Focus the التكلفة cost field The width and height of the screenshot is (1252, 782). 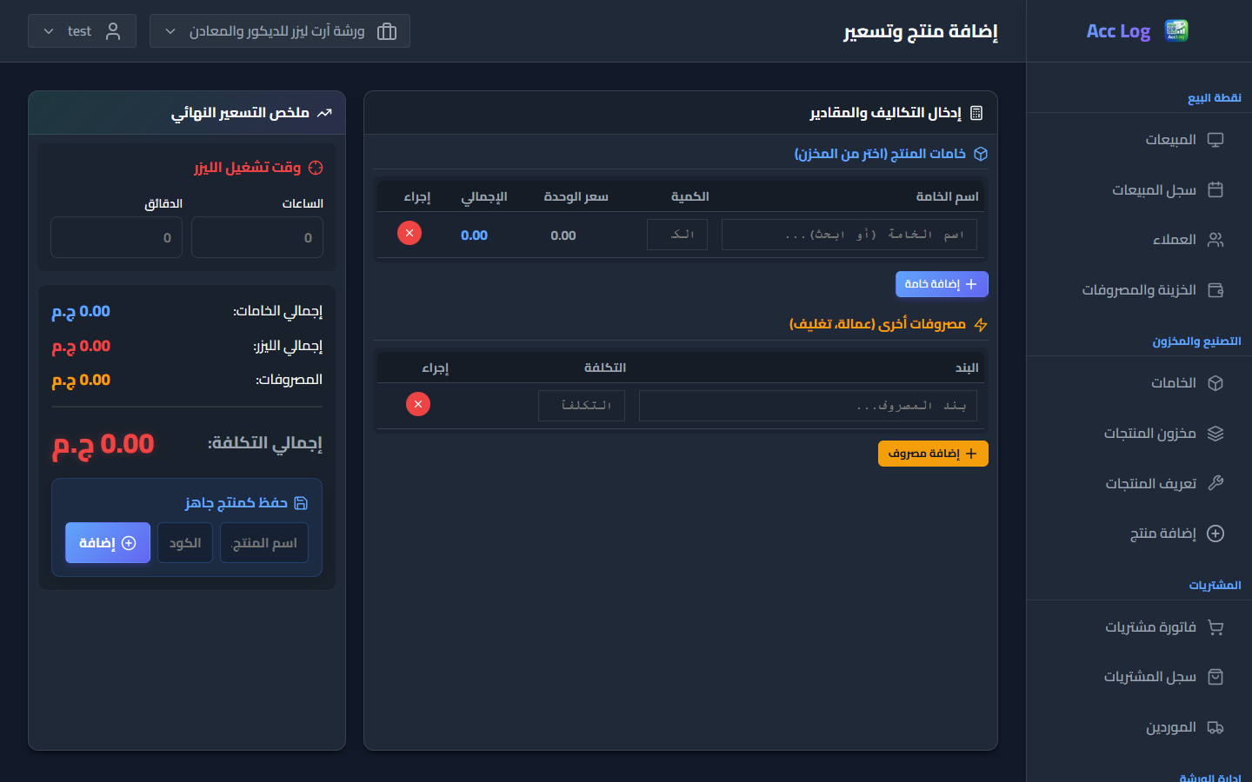[582, 406]
